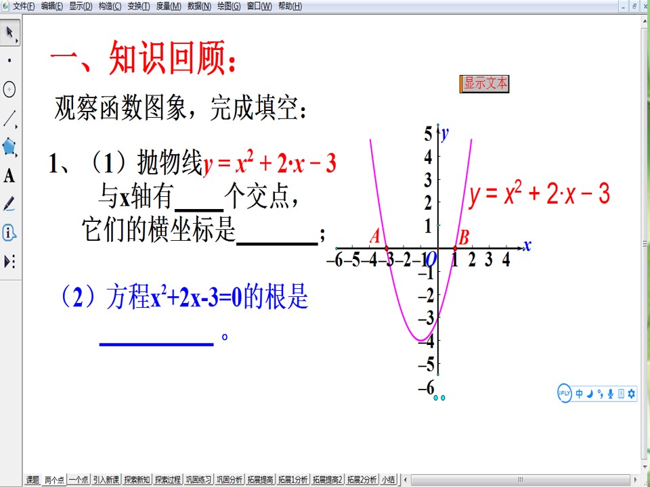
Task: Select the Arrow selection tool
Action: coord(10,32)
